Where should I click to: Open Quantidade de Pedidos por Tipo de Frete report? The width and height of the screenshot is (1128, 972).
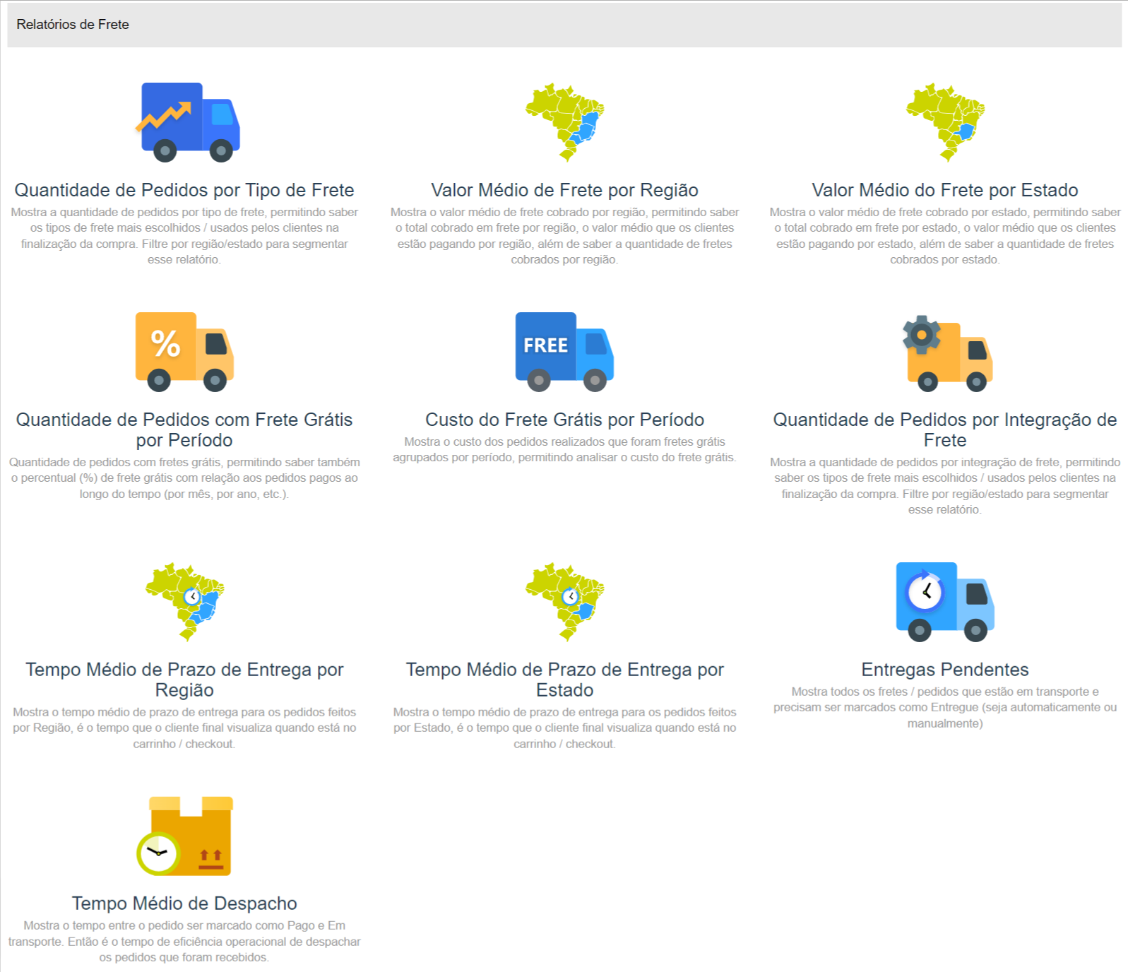184,190
